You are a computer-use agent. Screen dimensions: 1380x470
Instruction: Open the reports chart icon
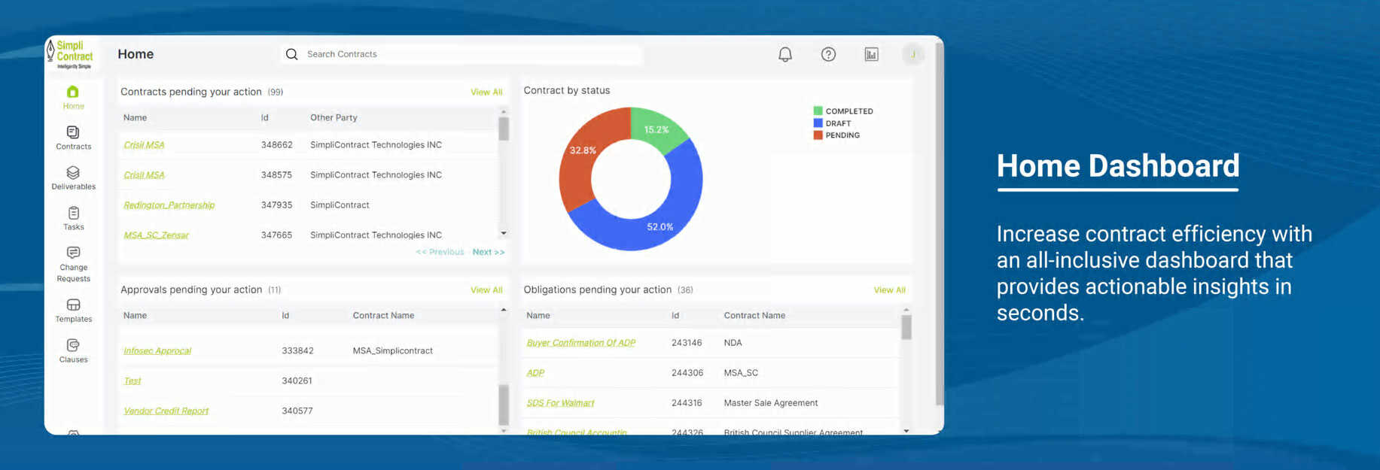pos(871,54)
